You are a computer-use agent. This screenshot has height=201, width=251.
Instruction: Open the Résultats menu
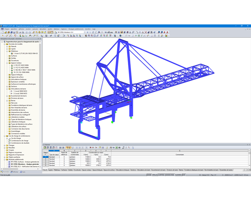click(43, 29)
